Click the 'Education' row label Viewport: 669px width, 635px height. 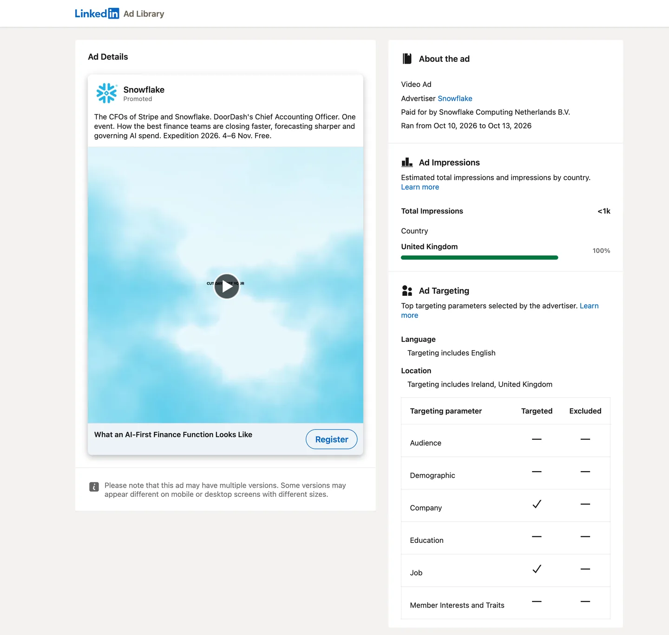[426, 541]
